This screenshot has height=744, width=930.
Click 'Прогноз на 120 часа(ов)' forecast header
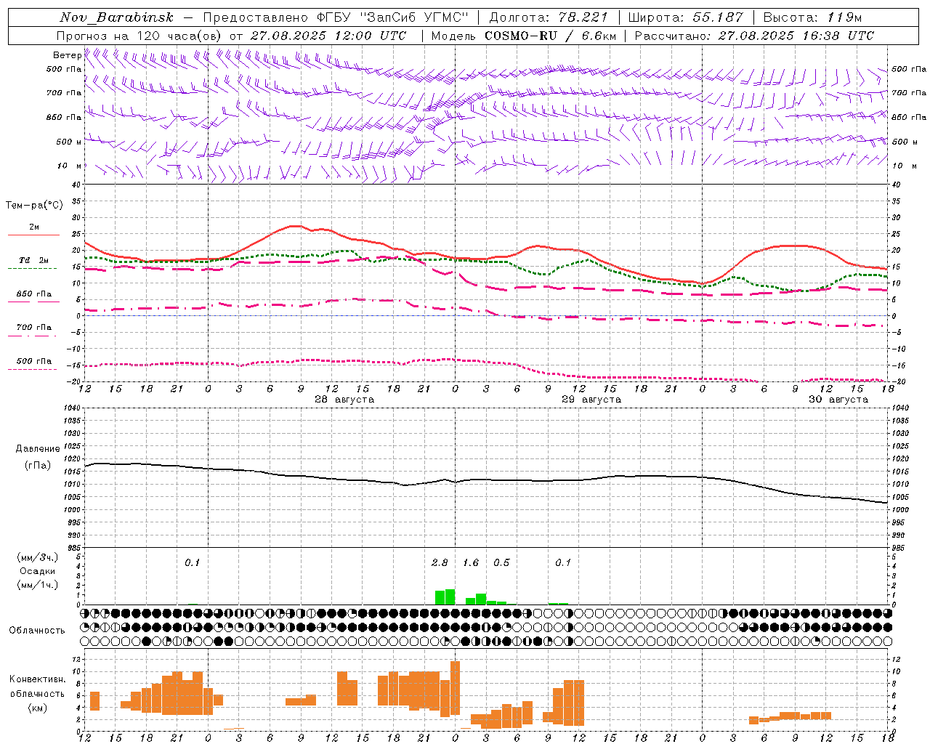point(139,36)
